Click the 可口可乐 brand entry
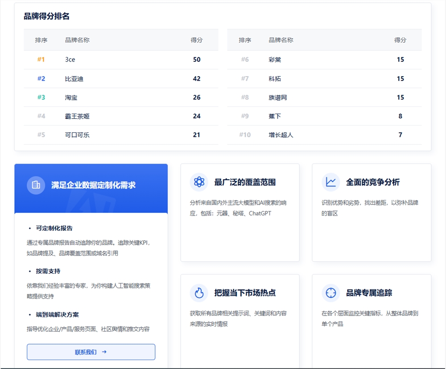The image size is (446, 369). [78, 135]
